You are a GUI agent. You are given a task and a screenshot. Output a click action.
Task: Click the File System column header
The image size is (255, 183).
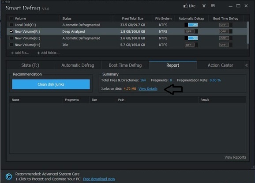[x=163, y=19]
